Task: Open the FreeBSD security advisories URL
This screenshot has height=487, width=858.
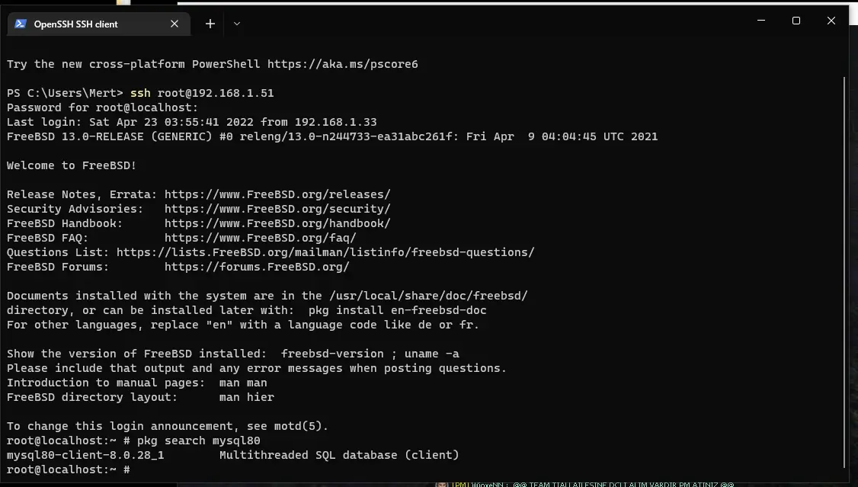Action: 277,209
